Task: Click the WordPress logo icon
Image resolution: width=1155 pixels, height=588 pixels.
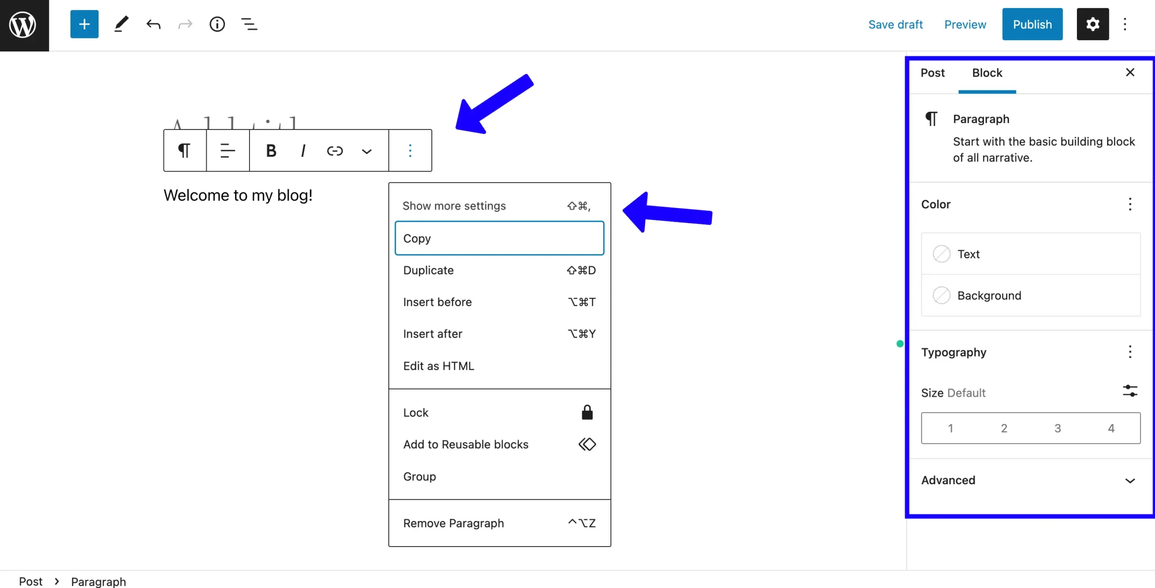Action: (x=23, y=25)
